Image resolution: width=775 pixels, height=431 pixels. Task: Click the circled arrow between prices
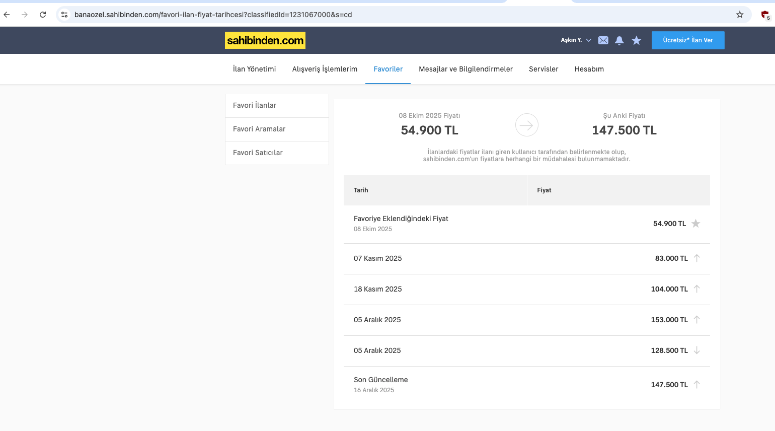coord(526,125)
